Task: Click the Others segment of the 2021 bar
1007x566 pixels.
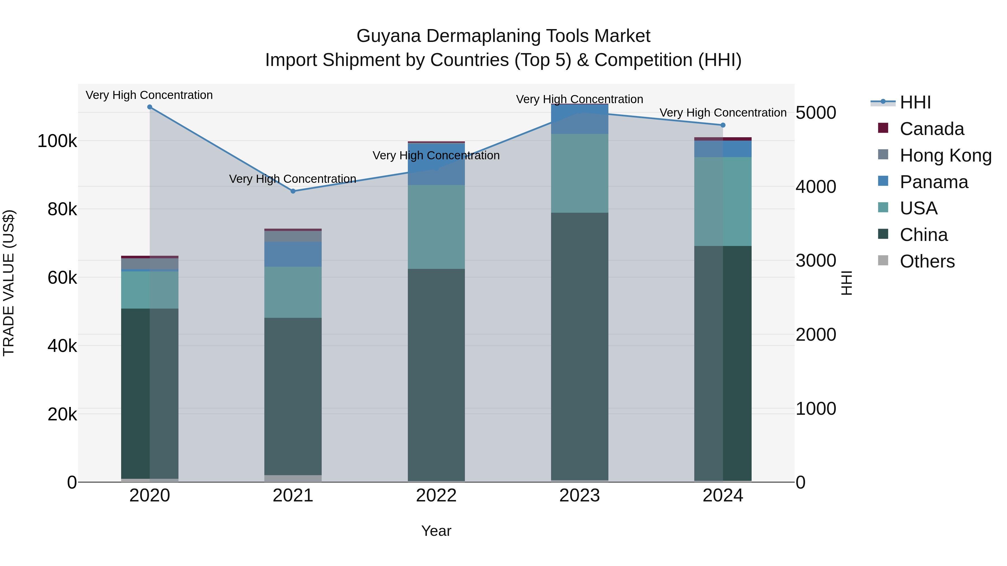Action: [293, 479]
